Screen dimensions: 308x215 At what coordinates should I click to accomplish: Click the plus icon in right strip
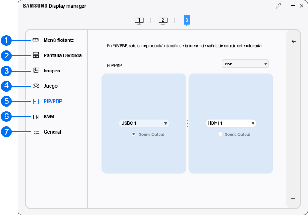293,198
